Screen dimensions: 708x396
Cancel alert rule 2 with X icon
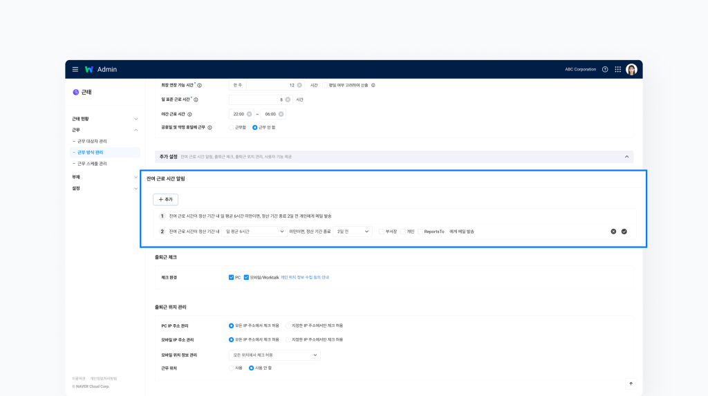tap(613, 232)
